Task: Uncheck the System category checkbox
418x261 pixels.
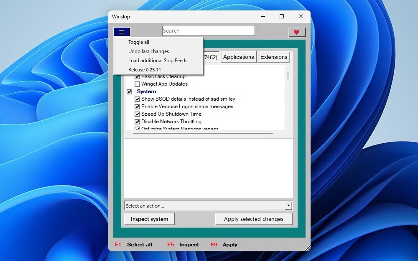Action: pos(130,91)
